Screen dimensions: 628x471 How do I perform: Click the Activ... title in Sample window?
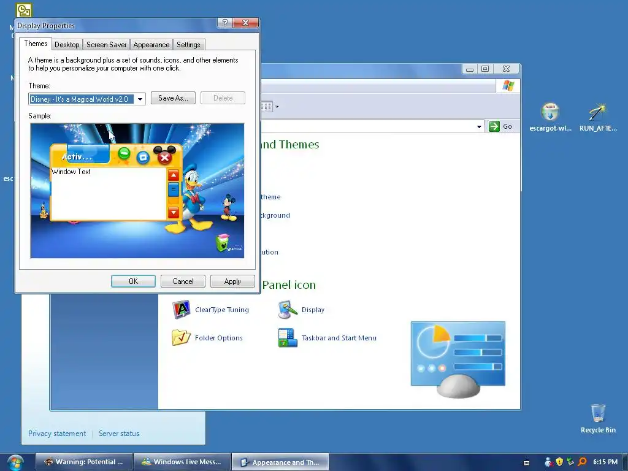point(77,156)
